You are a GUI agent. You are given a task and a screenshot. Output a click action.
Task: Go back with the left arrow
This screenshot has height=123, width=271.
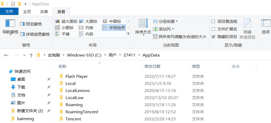point(6,55)
